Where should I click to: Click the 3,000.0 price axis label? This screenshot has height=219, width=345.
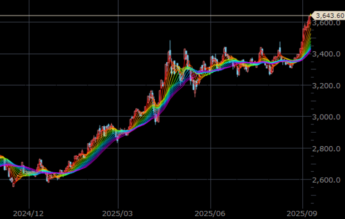pyautogui.click(x=326, y=117)
